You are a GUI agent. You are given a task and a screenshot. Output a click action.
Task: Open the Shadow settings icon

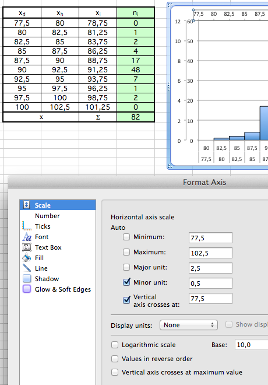(x=27, y=278)
